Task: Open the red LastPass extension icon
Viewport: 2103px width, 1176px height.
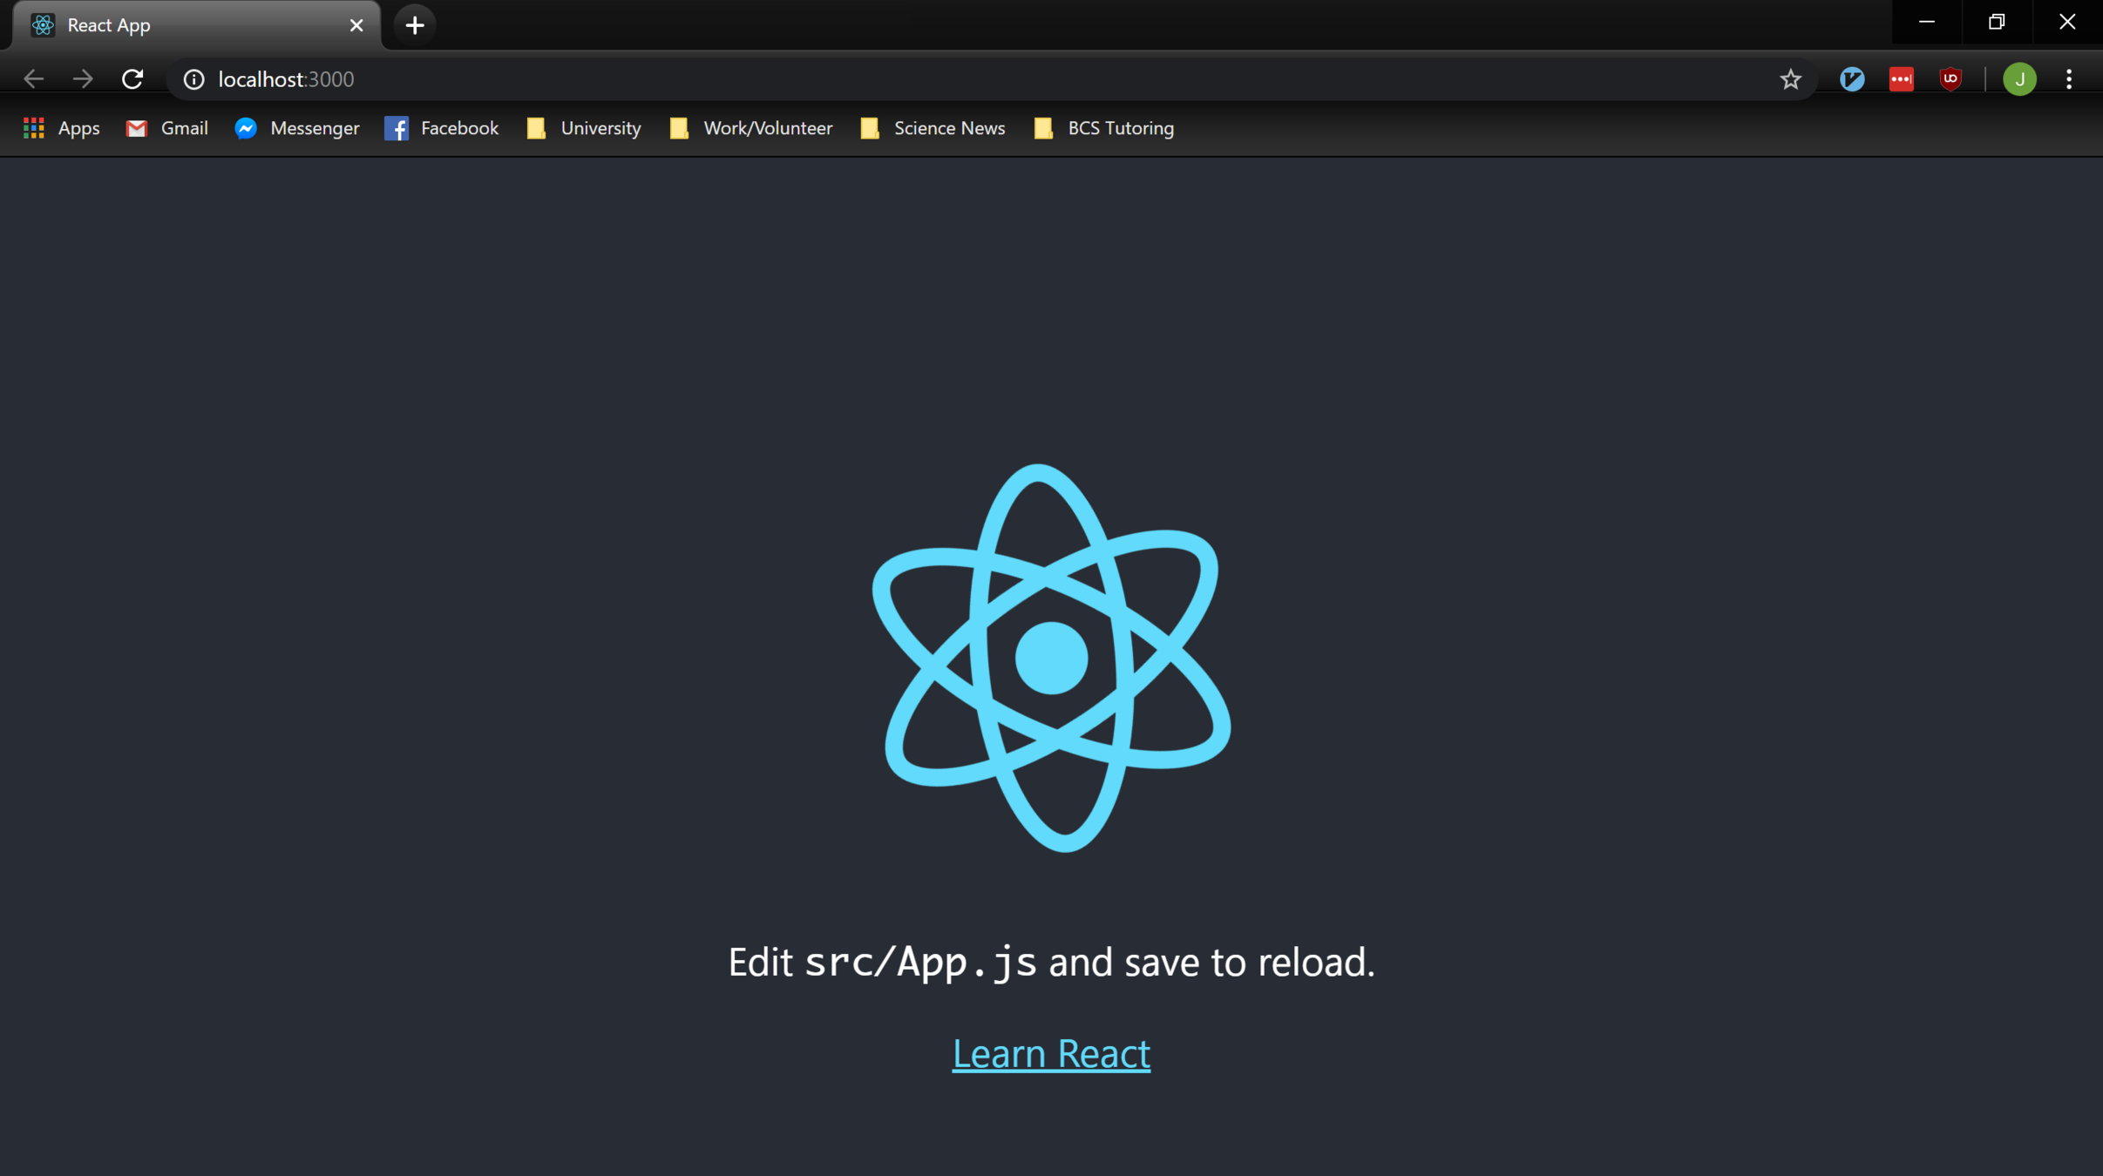Action: [x=1901, y=79]
